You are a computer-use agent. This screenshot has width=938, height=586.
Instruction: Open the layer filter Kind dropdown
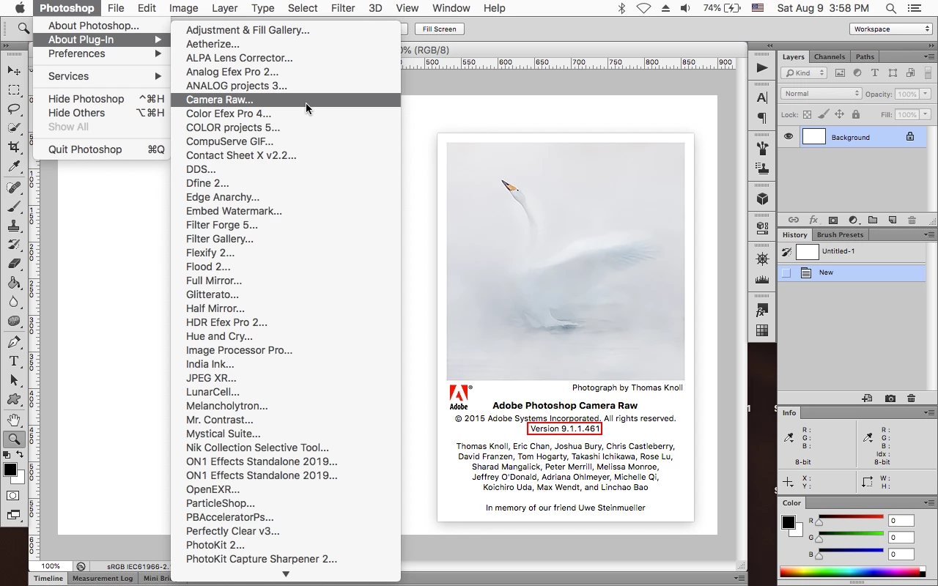click(804, 73)
